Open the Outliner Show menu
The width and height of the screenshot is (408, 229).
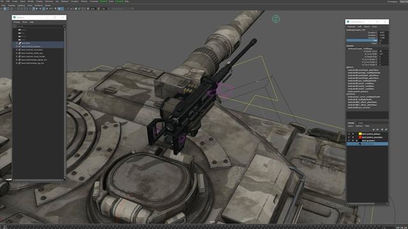click(25, 22)
